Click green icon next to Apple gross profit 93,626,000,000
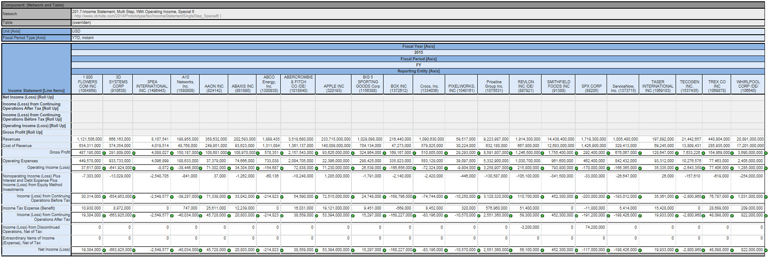 353,153
